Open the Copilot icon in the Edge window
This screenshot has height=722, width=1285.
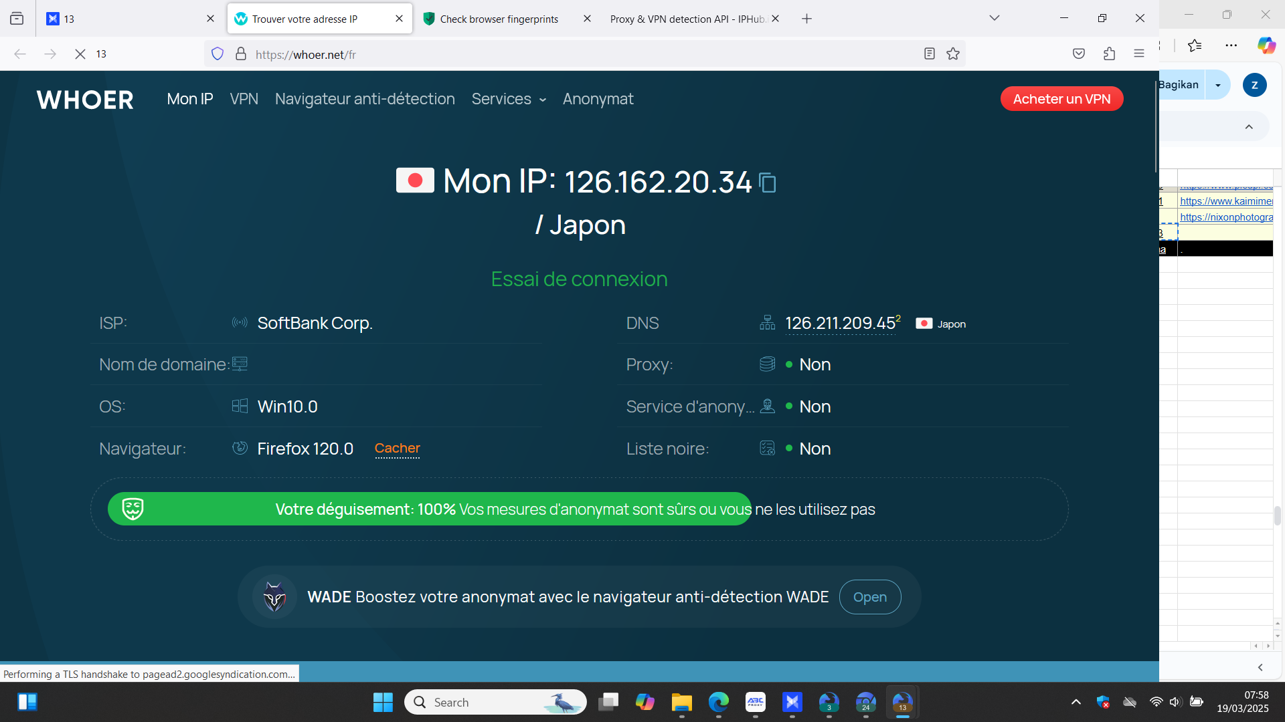(x=1266, y=45)
